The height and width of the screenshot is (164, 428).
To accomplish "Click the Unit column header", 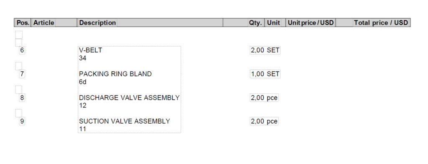I will click(x=273, y=23).
